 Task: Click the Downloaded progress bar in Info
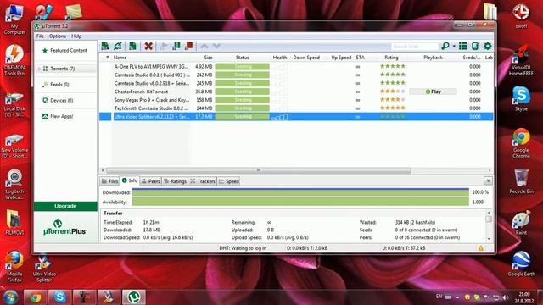[300, 192]
